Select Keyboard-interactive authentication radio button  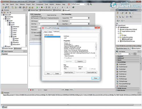click(x=47, y=18)
